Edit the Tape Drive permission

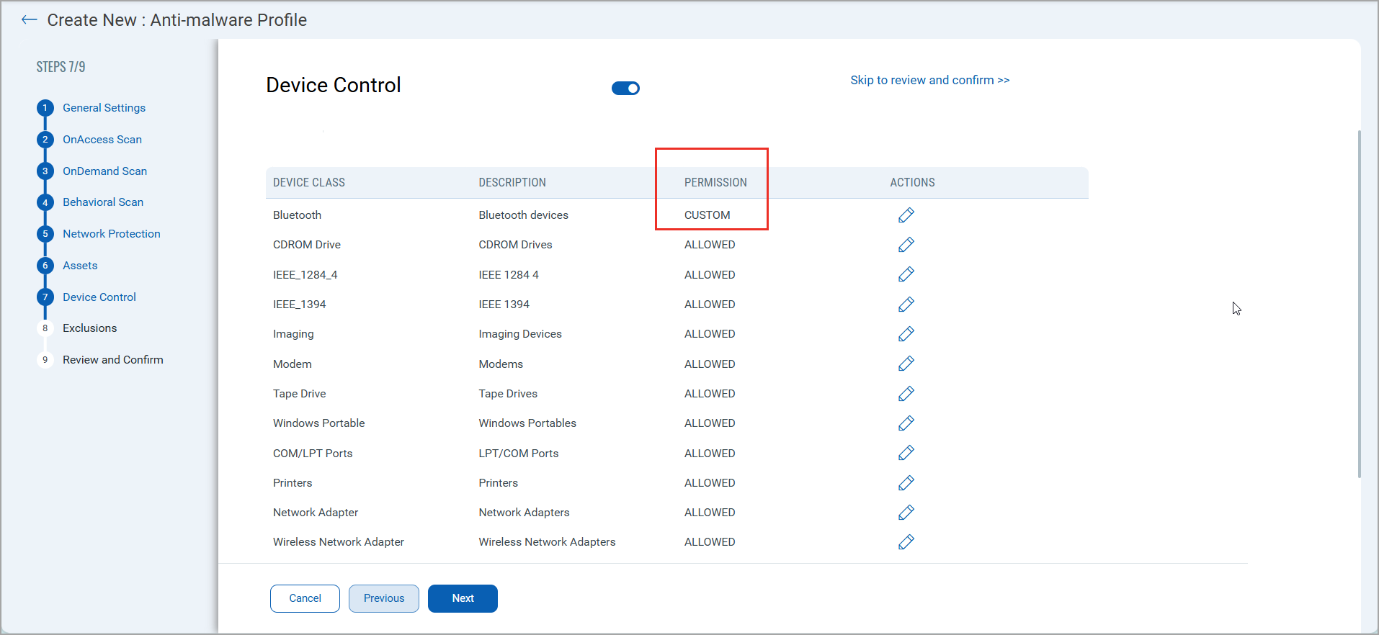[x=906, y=394]
